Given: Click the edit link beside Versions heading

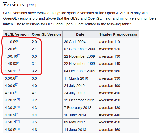Looking at the screenshot, I should click(32, 5).
